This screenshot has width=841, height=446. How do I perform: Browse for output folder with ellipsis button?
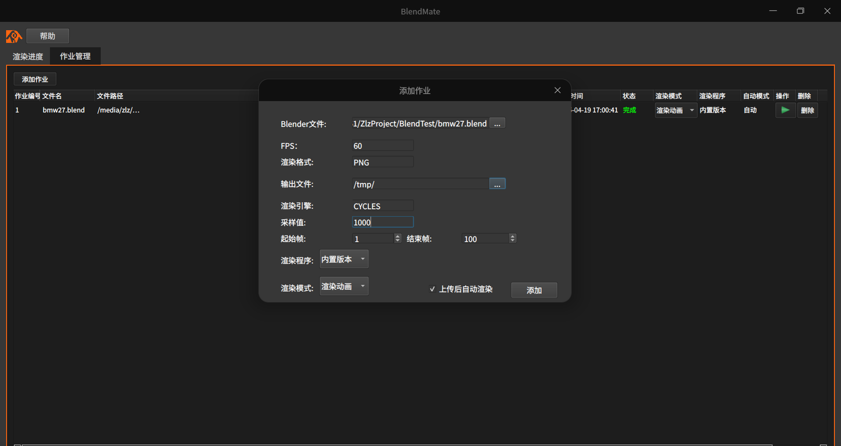click(497, 184)
